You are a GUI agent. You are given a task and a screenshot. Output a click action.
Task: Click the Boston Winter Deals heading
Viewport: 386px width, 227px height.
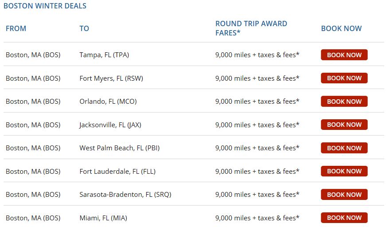[45, 6]
